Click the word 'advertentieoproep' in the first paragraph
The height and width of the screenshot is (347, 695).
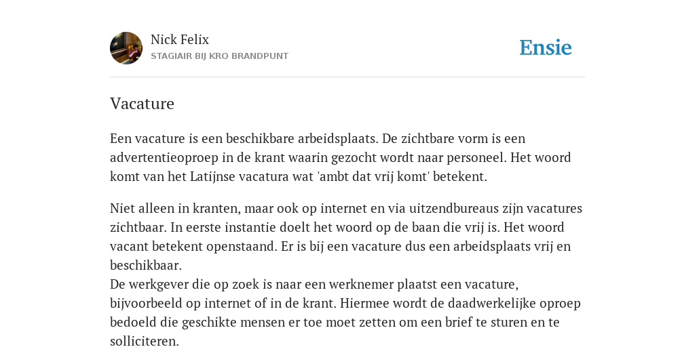(164, 157)
